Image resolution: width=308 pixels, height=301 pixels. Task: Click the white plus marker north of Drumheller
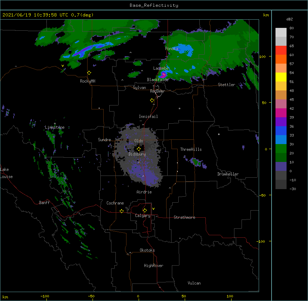click(219, 134)
